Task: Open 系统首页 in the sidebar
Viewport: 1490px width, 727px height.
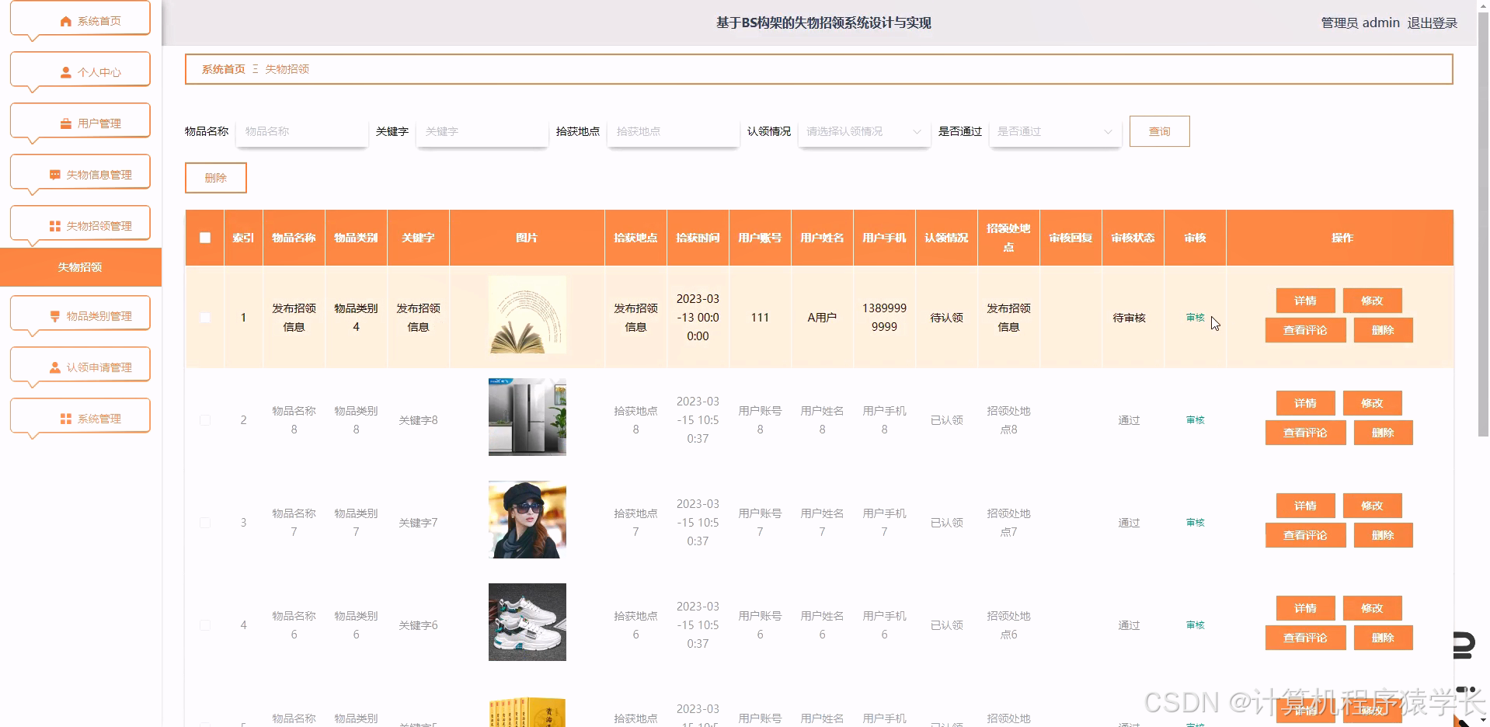Action: tap(80, 19)
